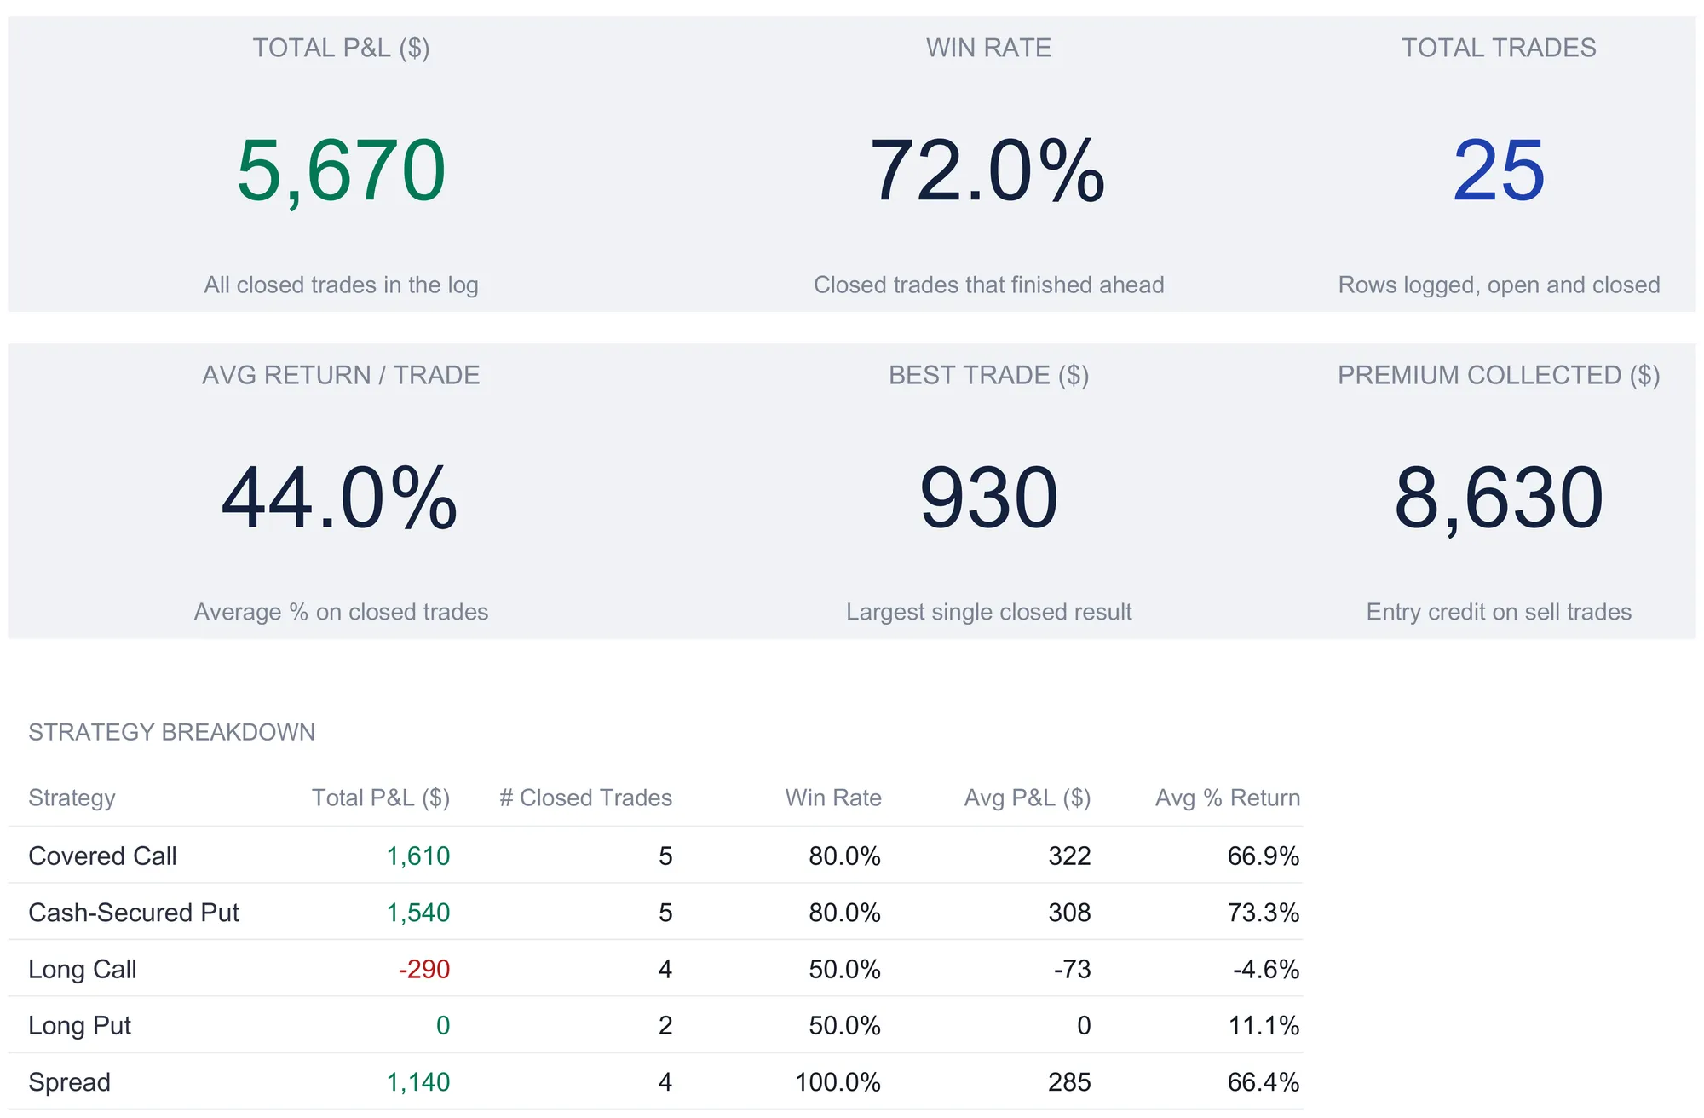Select the Spread row label
The image size is (1704, 1118).
pyautogui.click(x=70, y=1082)
